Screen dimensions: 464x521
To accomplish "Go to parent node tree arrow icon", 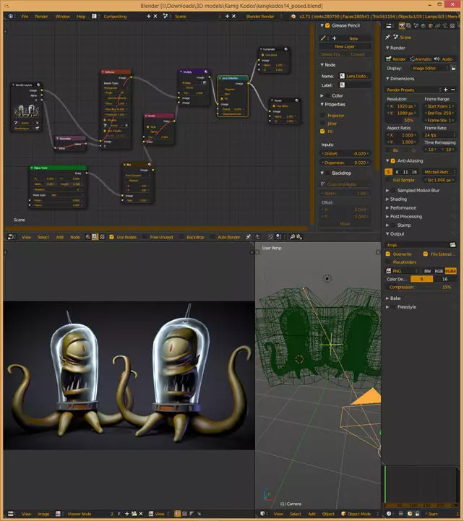I will click(257, 237).
